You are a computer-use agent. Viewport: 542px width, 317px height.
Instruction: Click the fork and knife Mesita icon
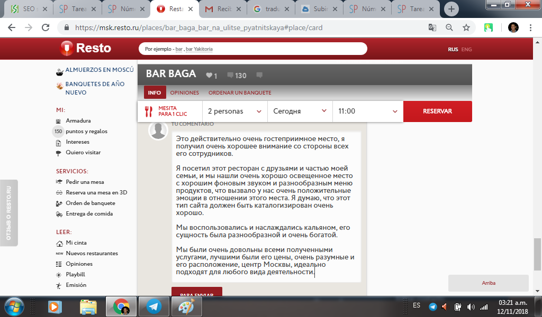pos(149,111)
